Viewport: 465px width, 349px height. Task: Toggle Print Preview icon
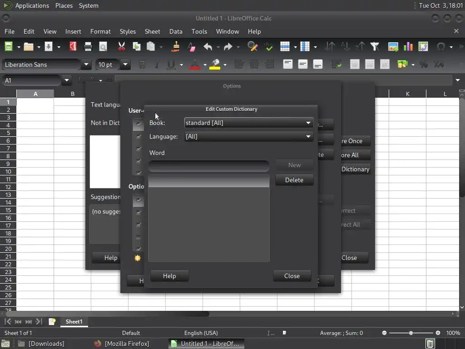click(103, 47)
